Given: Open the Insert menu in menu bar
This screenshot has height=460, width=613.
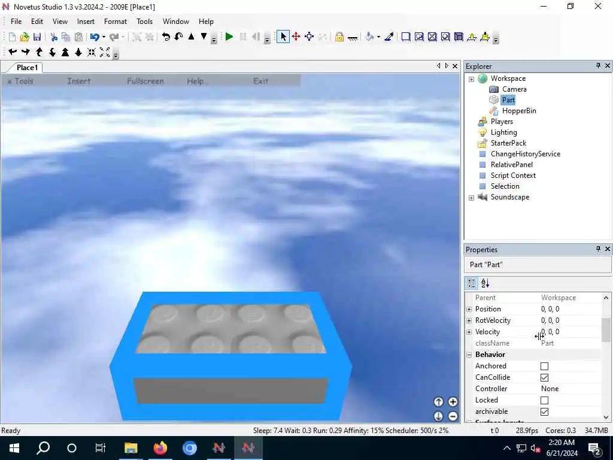Looking at the screenshot, I should coord(86,22).
